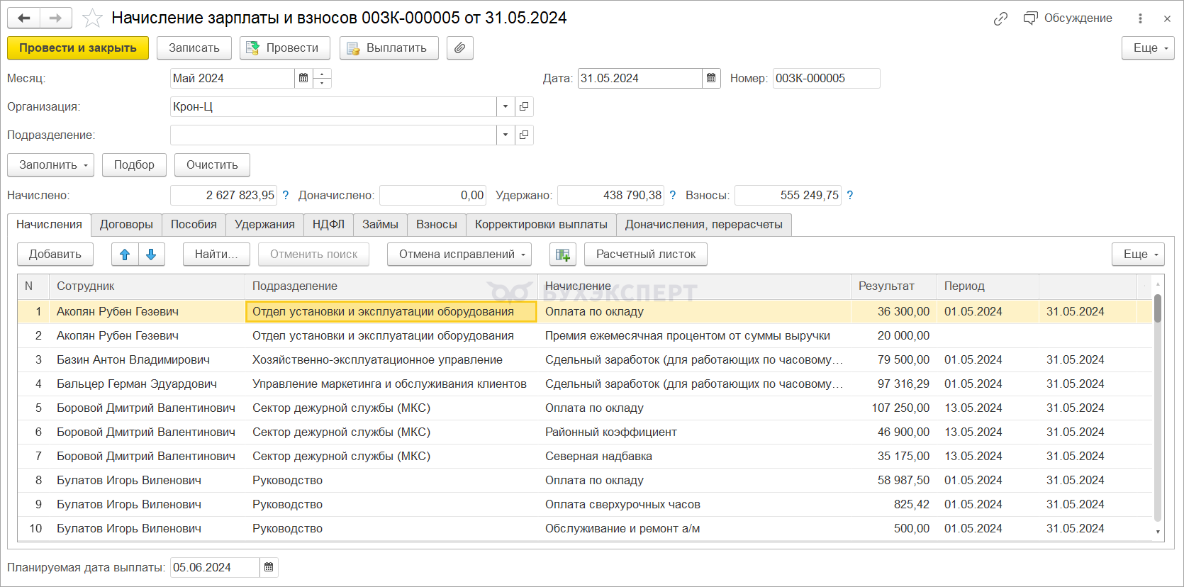Switch to the НДФЛ tab
The height and width of the screenshot is (587, 1184).
click(328, 225)
